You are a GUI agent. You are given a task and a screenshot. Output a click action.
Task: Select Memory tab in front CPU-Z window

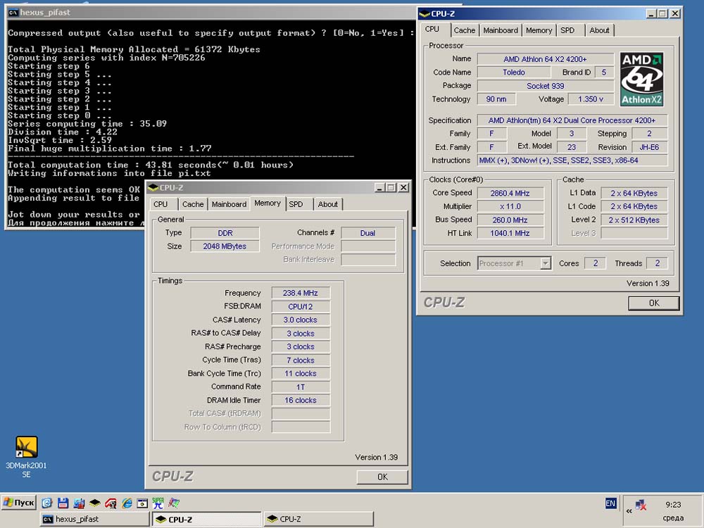(x=268, y=203)
